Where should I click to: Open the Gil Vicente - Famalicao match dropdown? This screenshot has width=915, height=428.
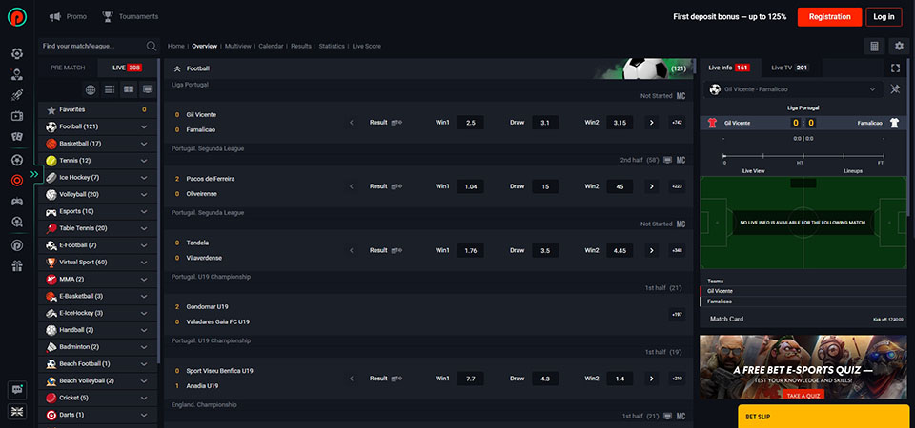[x=873, y=89]
